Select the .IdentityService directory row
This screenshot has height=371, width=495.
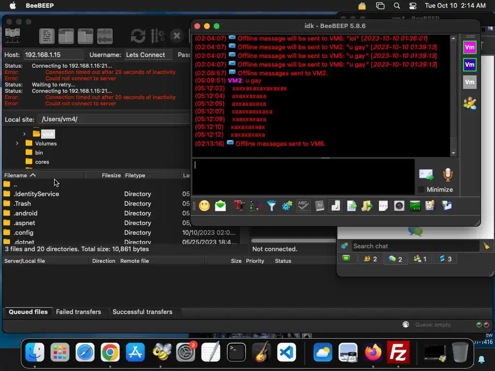pyautogui.click(x=96, y=194)
